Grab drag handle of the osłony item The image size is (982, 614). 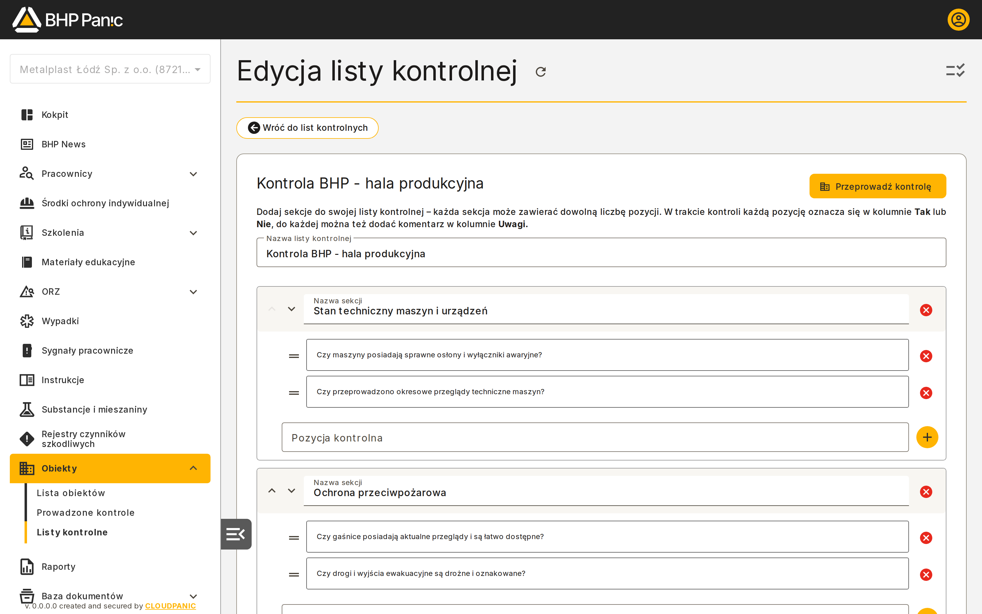click(294, 356)
